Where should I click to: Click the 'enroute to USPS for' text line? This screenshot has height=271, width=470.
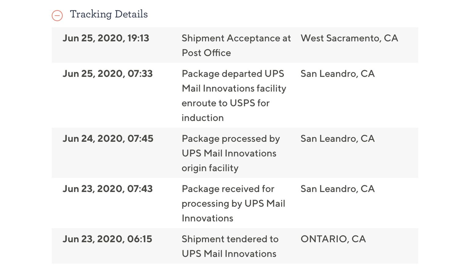click(226, 103)
